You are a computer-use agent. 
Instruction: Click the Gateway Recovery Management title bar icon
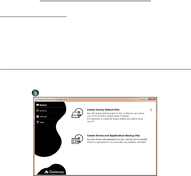36,99
